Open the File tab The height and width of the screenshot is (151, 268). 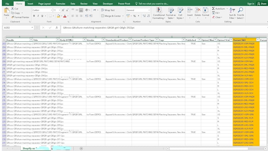tap(7, 4)
